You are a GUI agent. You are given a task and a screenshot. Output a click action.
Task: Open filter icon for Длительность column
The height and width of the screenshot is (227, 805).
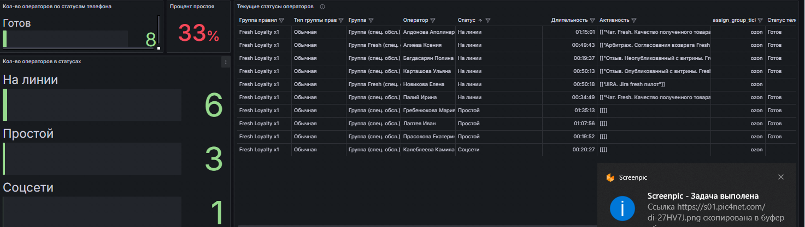(x=592, y=20)
